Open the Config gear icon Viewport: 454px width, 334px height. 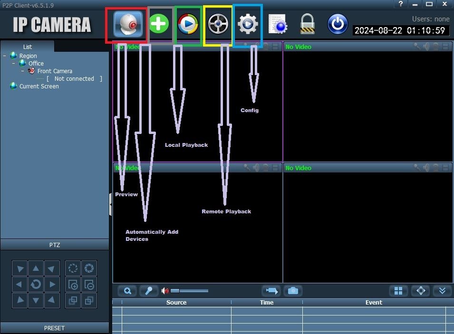[x=248, y=24]
